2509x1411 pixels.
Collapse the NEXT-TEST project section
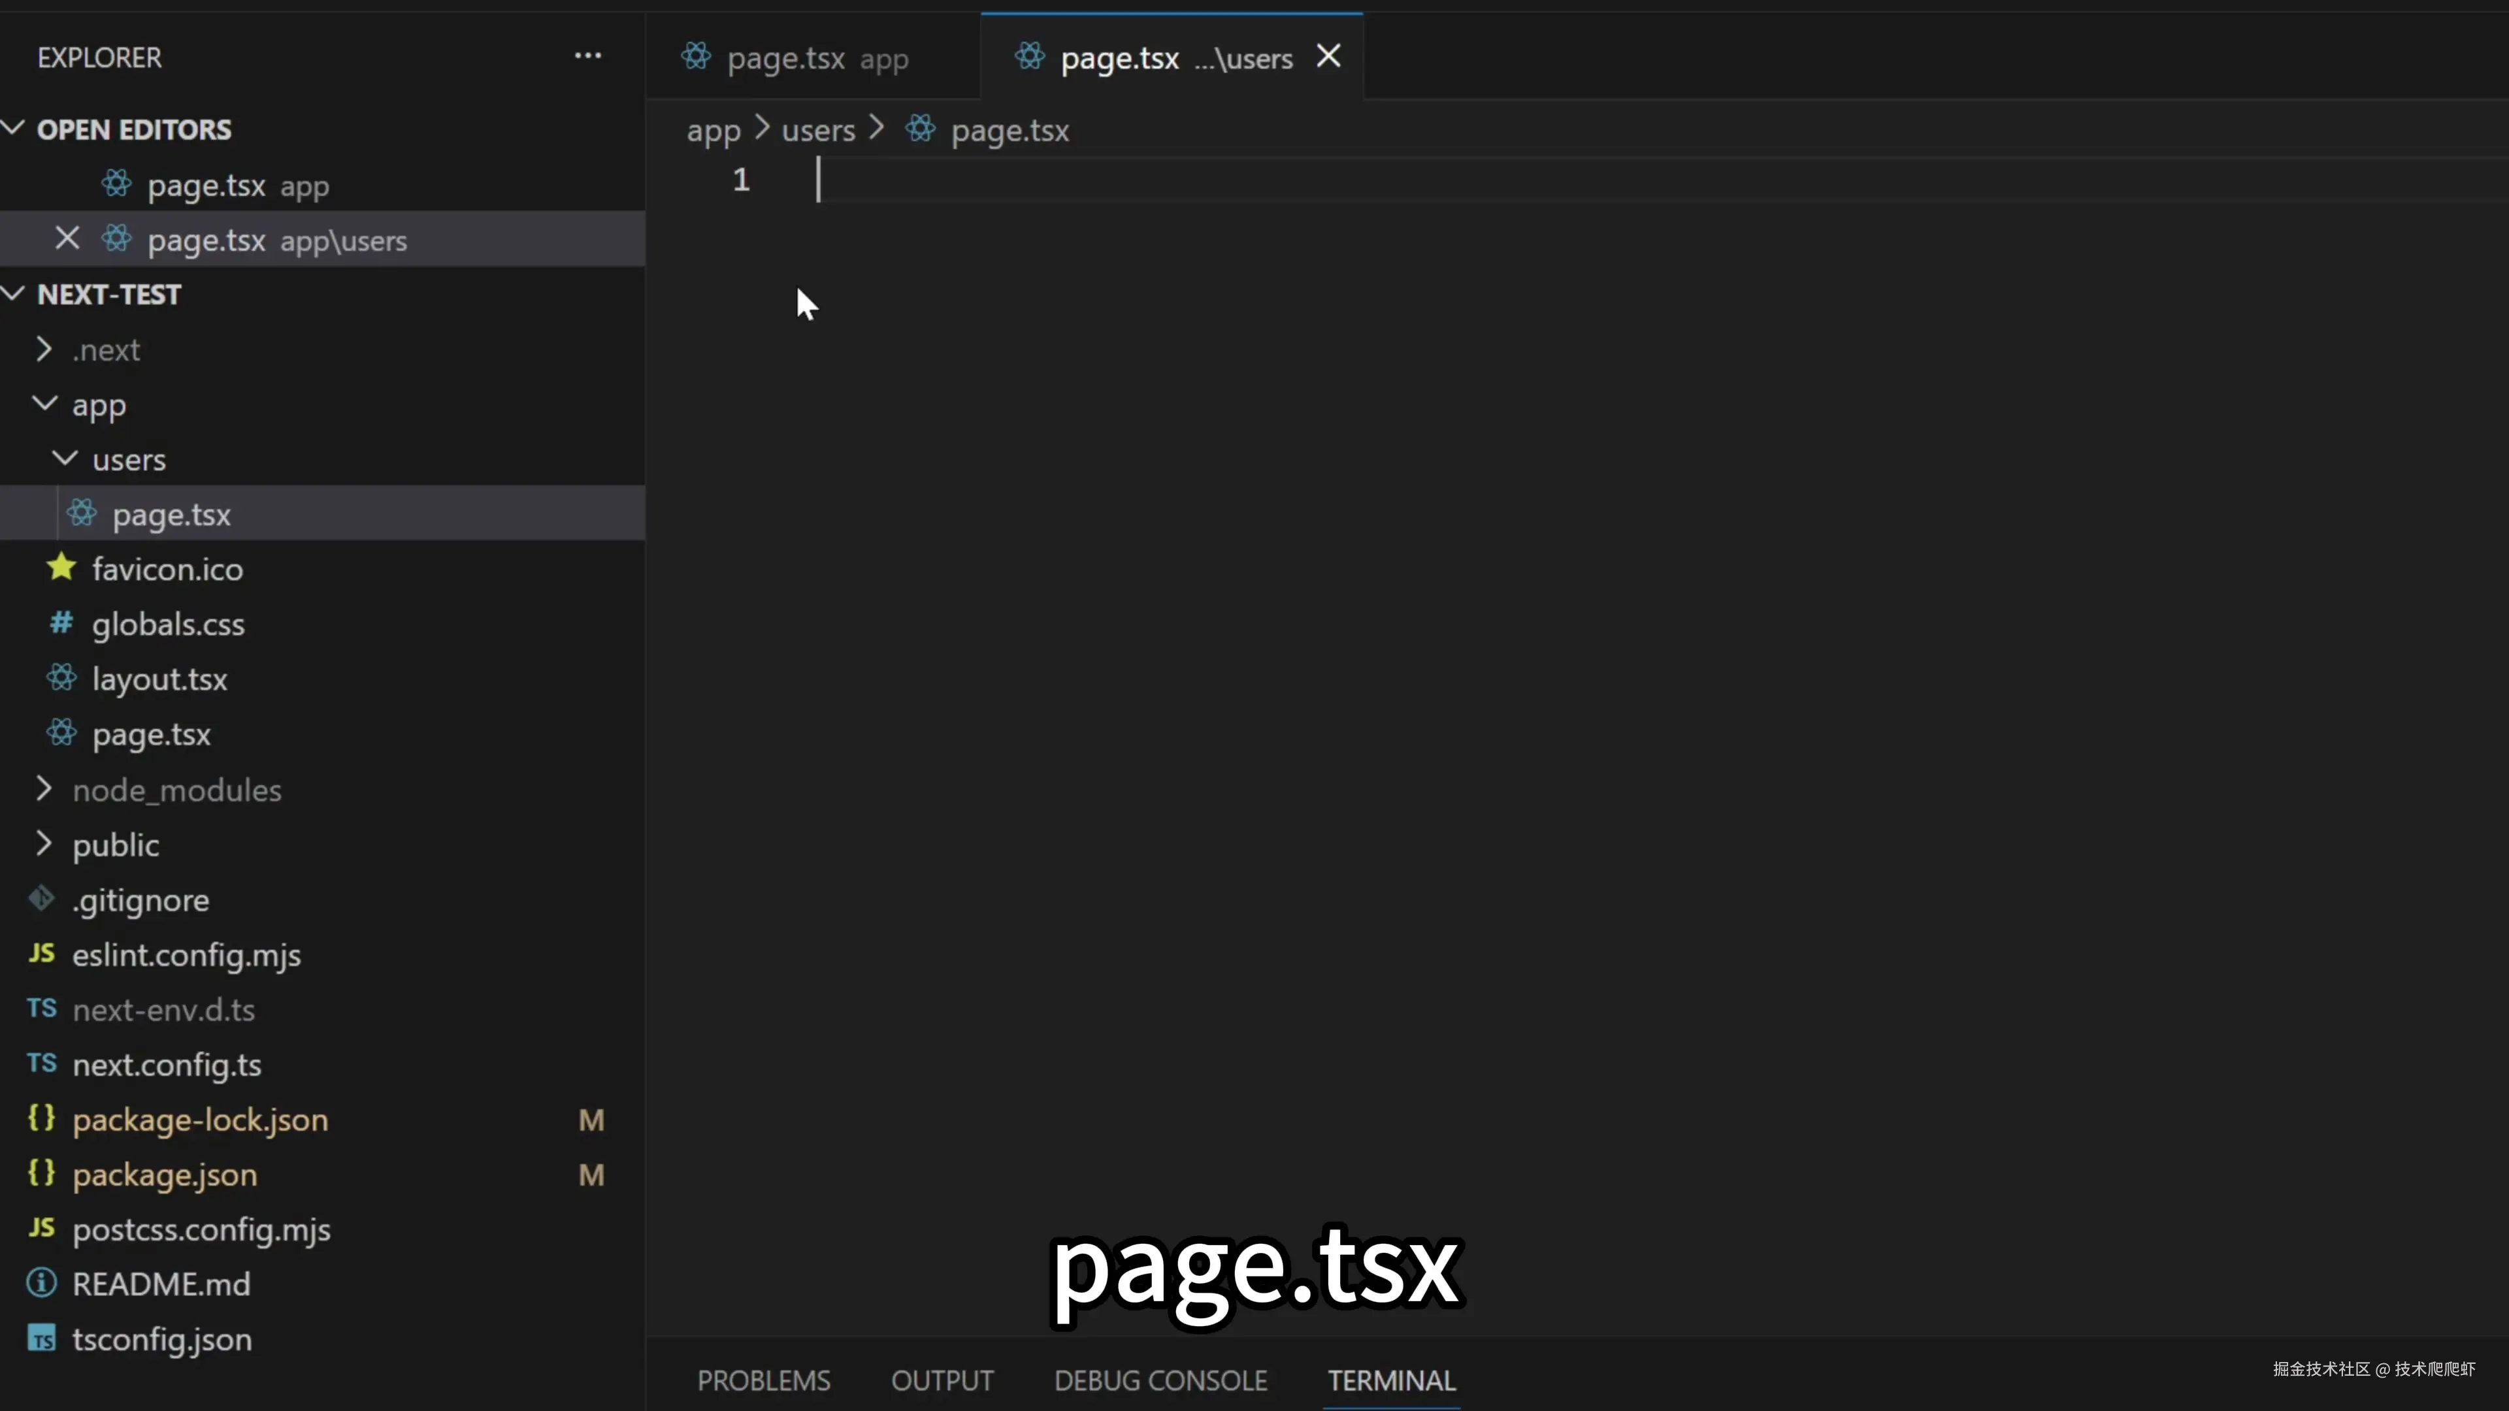pos(14,293)
